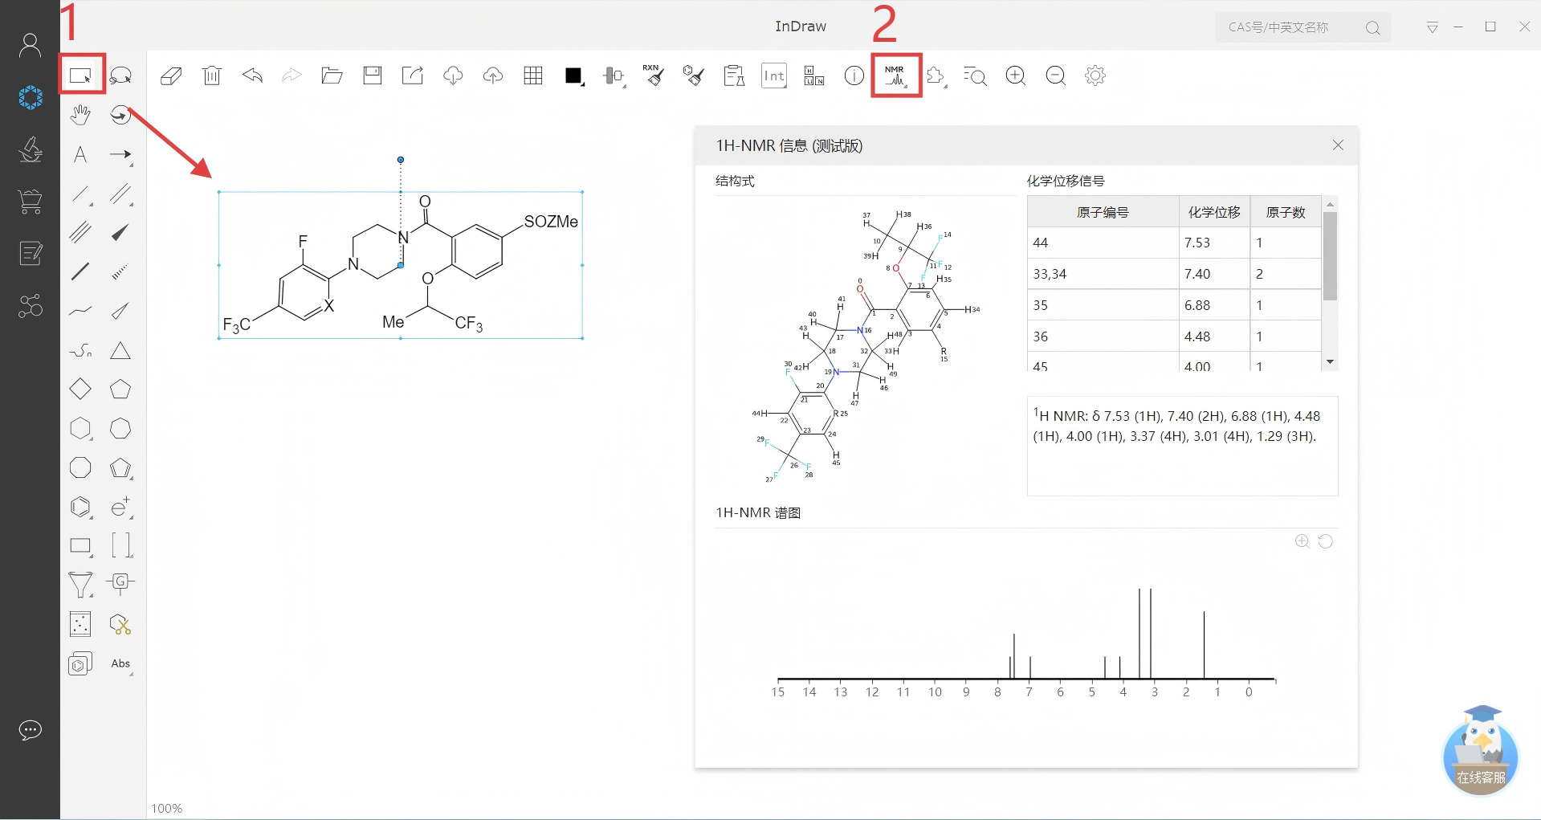Select the cyclopentadiene ring tool
1541x820 pixels.
tap(120, 468)
